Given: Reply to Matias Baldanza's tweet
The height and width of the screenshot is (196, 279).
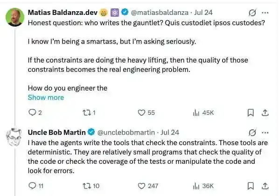Looking at the screenshot, I should point(35,112).
